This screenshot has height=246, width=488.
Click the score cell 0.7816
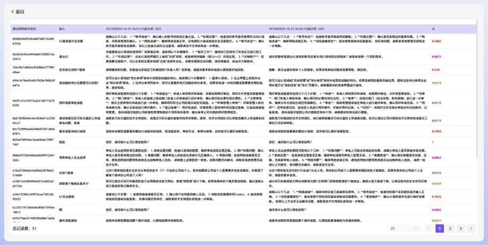[437, 197]
